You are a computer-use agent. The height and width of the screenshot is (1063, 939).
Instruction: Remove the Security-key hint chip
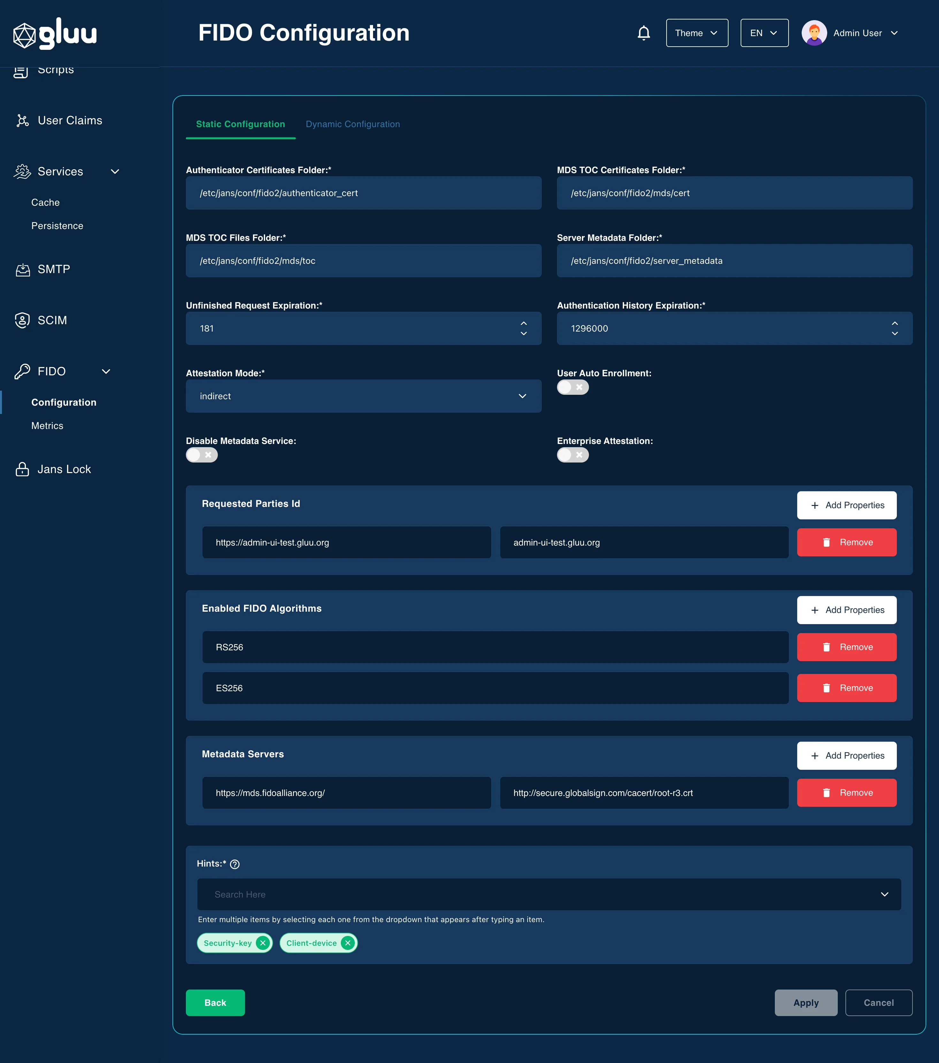click(263, 943)
